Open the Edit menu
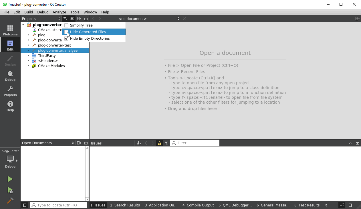Image resolution: width=361 pixels, height=209 pixels. click(17, 12)
